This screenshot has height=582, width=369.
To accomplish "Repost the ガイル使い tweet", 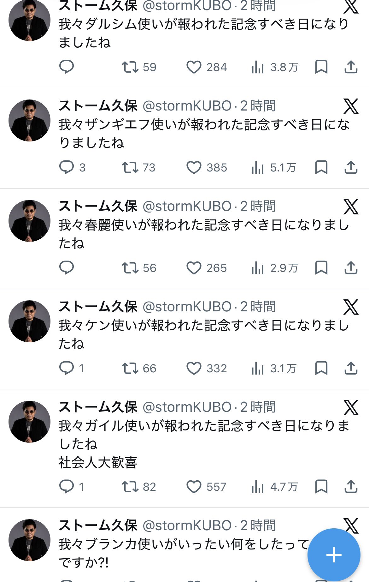I will coord(130,487).
